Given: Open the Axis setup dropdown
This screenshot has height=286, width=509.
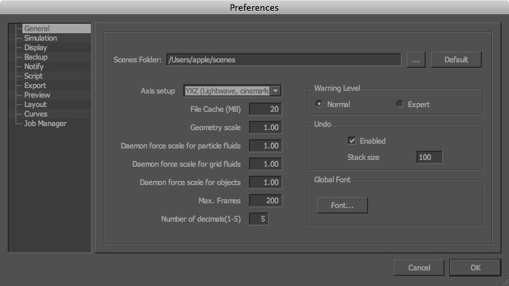Looking at the screenshot, I should click(x=275, y=91).
